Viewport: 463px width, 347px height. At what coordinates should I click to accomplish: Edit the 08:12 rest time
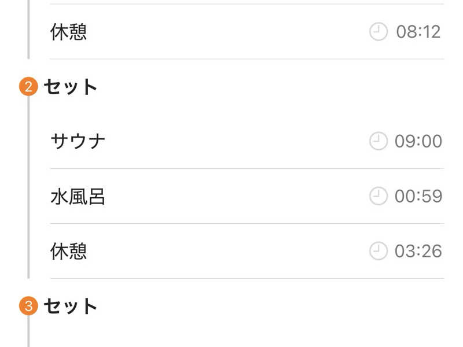click(418, 31)
